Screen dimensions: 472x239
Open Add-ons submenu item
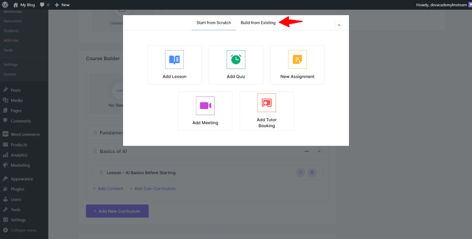tap(11, 40)
